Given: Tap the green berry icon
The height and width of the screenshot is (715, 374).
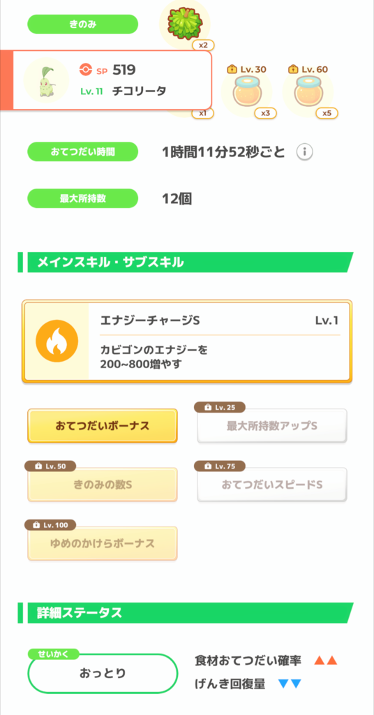Looking at the screenshot, I should coord(184,22).
